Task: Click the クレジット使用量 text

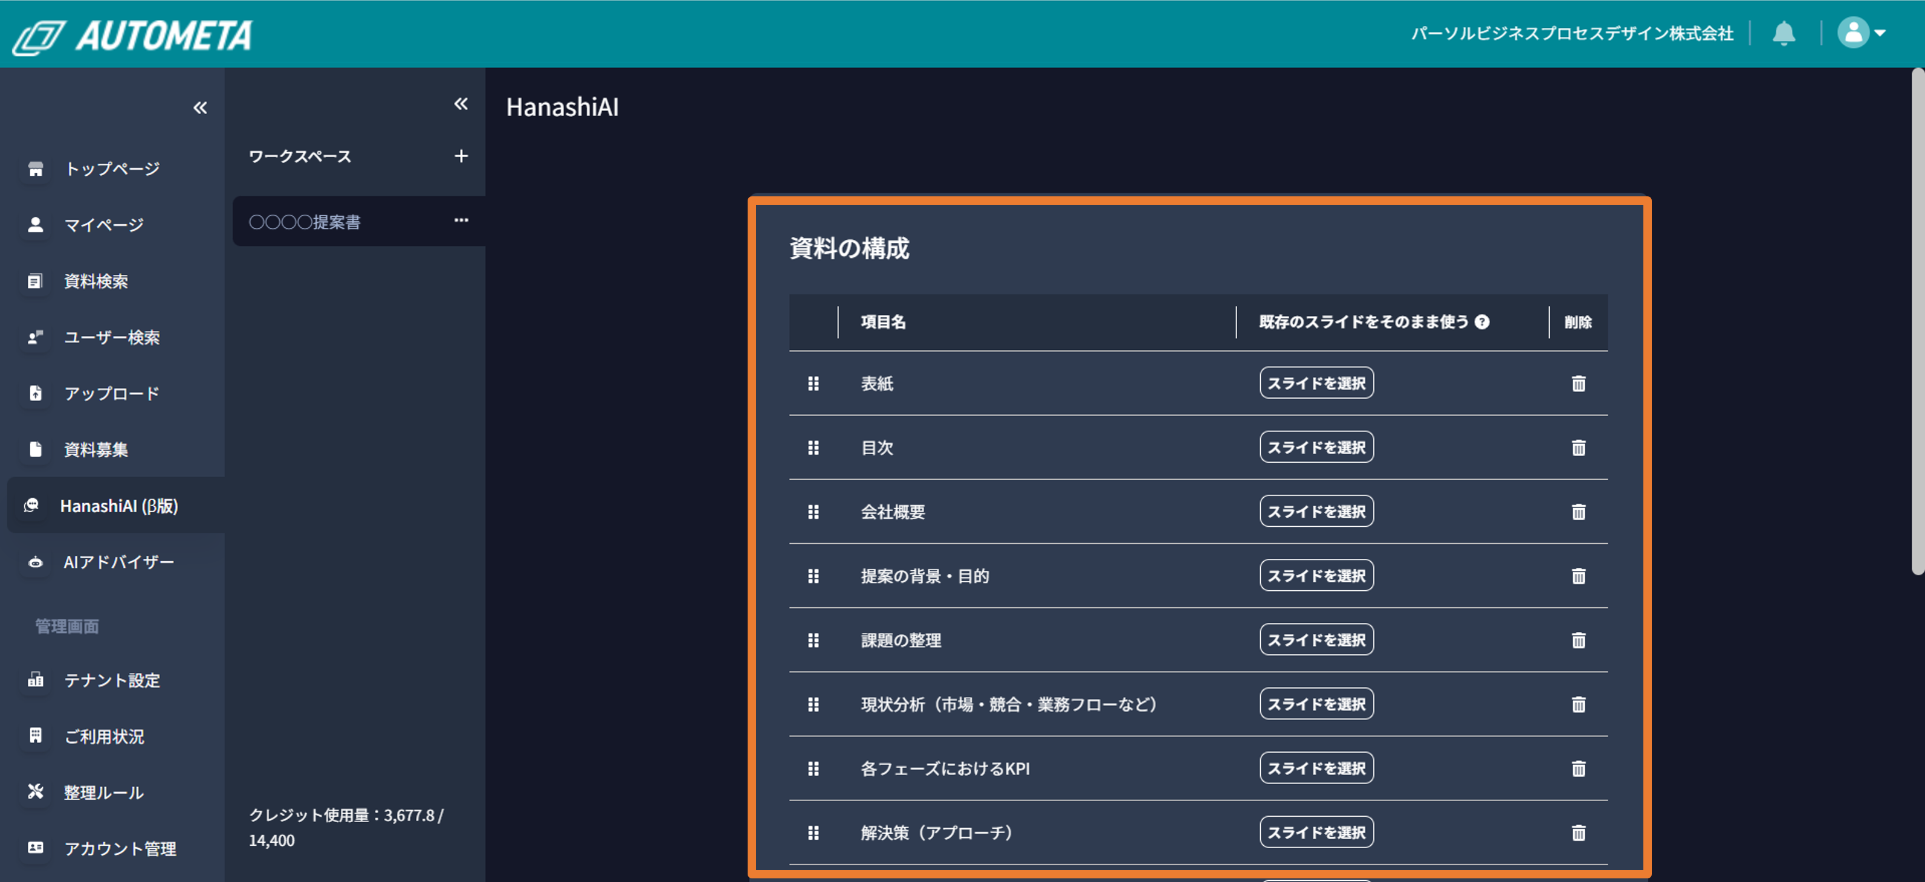Action: click(346, 828)
